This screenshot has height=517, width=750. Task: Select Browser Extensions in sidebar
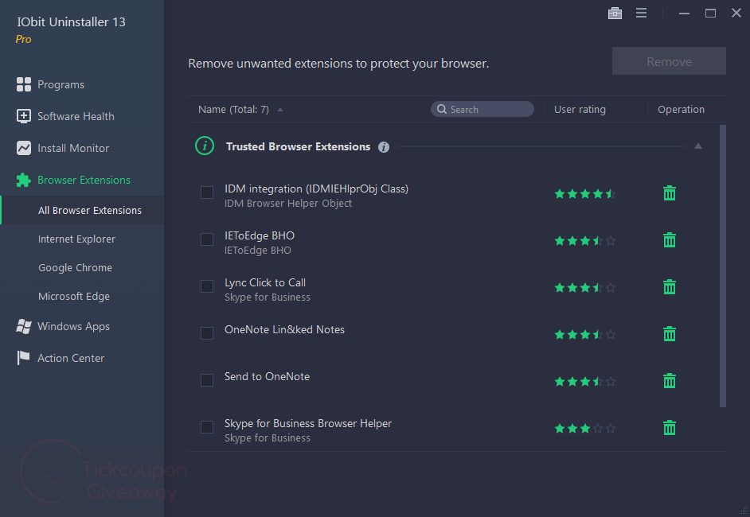tap(84, 180)
